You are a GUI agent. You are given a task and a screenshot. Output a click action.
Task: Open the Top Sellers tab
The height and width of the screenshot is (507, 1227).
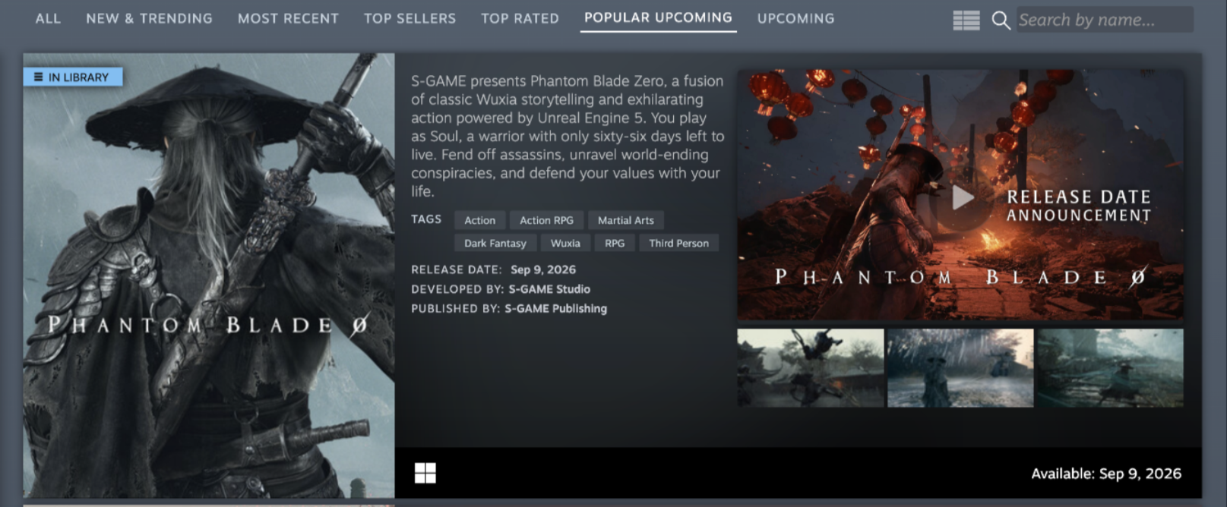410,18
